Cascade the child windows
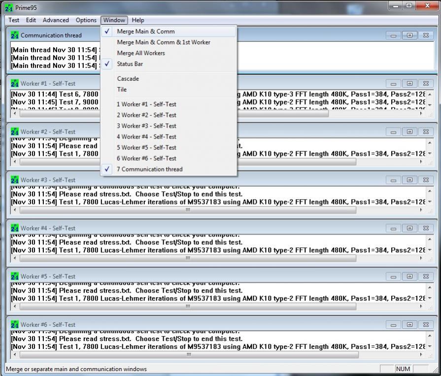 point(169,79)
